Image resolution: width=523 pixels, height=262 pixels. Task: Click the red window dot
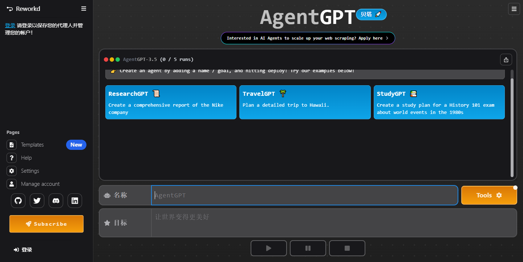(106, 60)
